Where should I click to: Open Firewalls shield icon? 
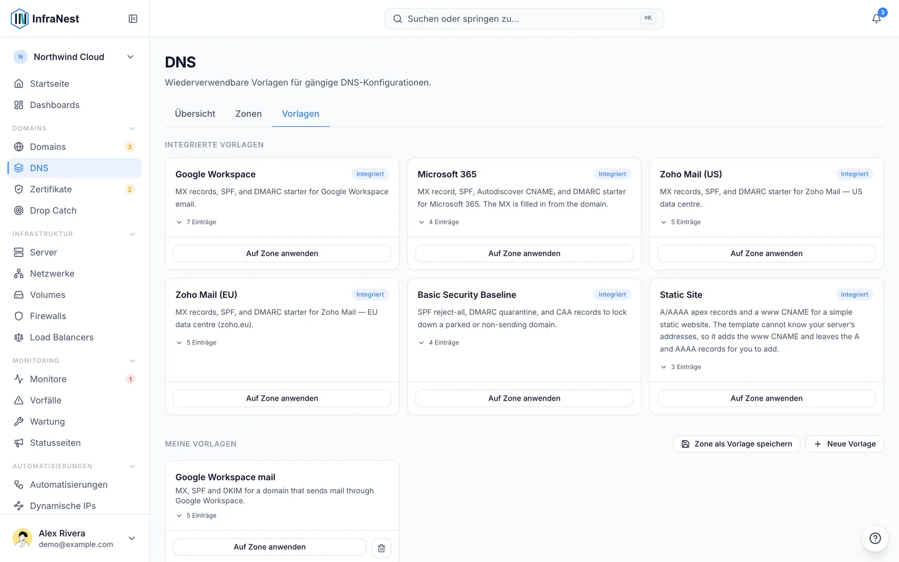(x=19, y=316)
